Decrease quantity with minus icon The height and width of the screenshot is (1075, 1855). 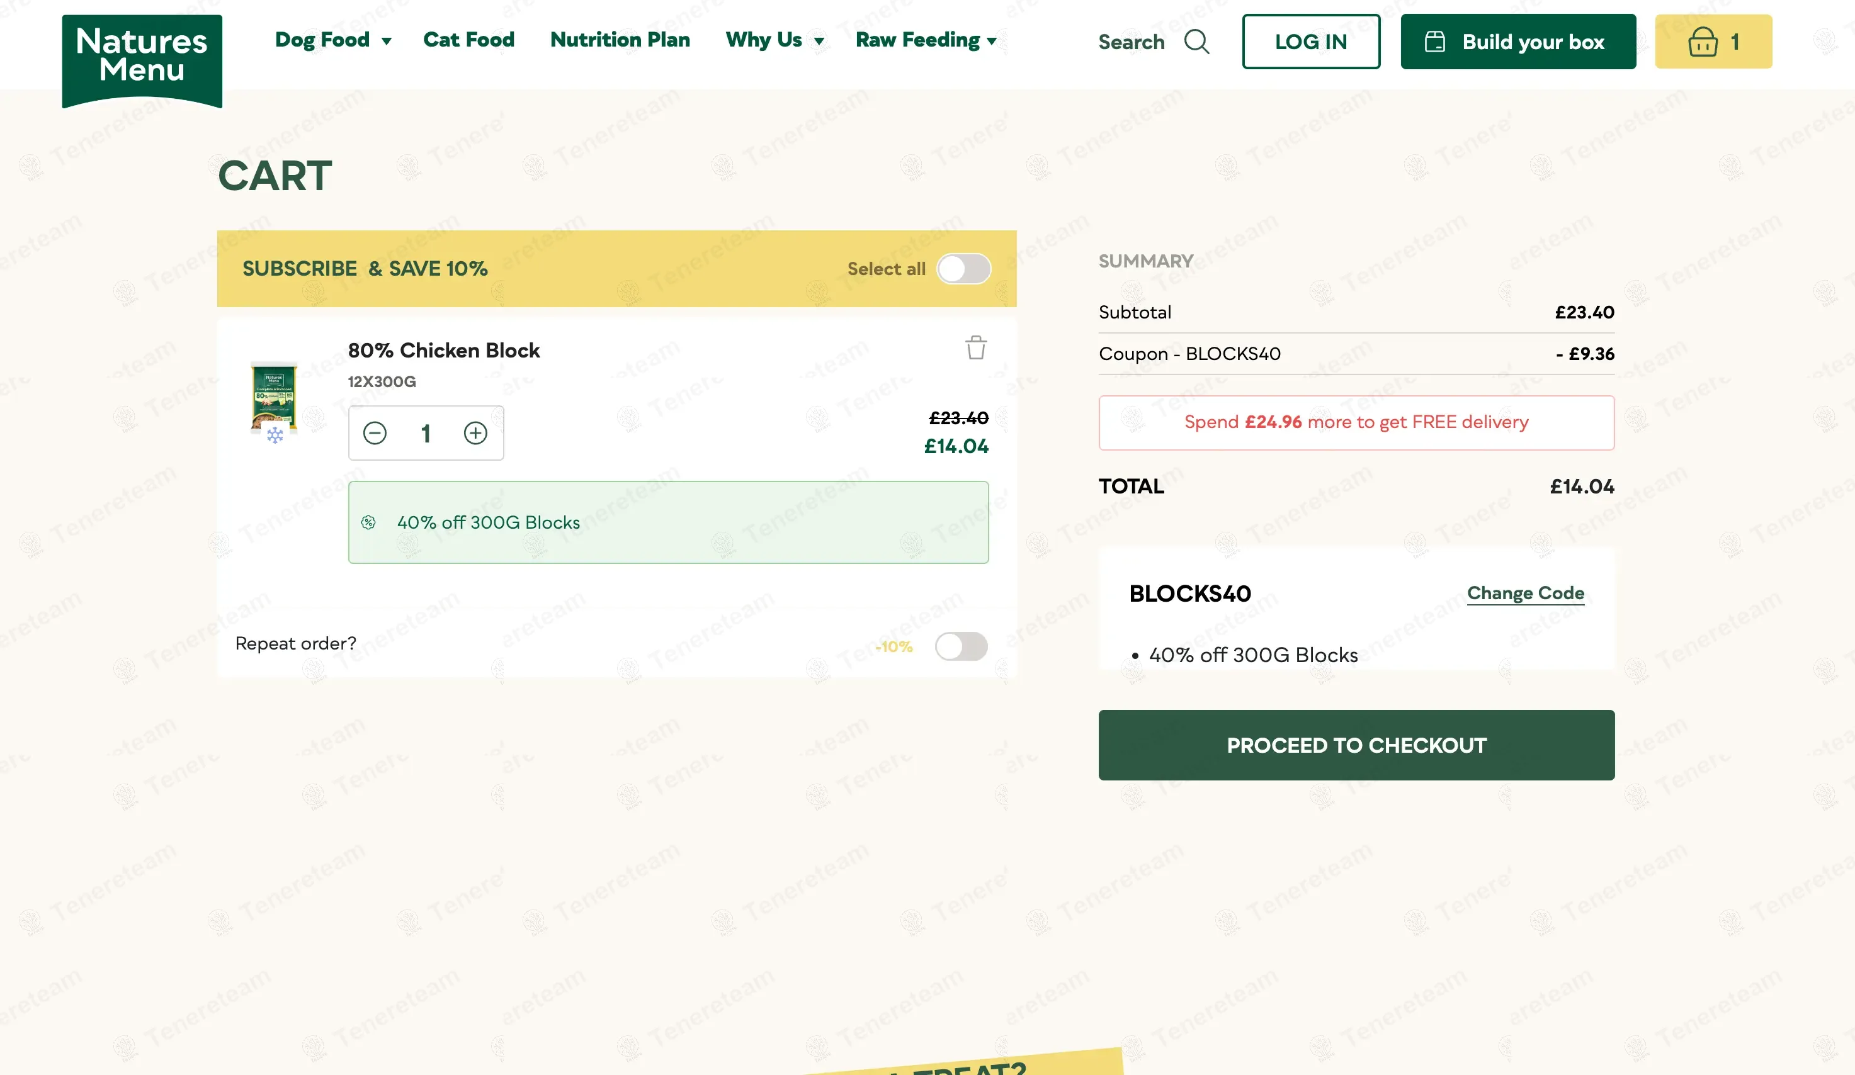[x=375, y=434]
